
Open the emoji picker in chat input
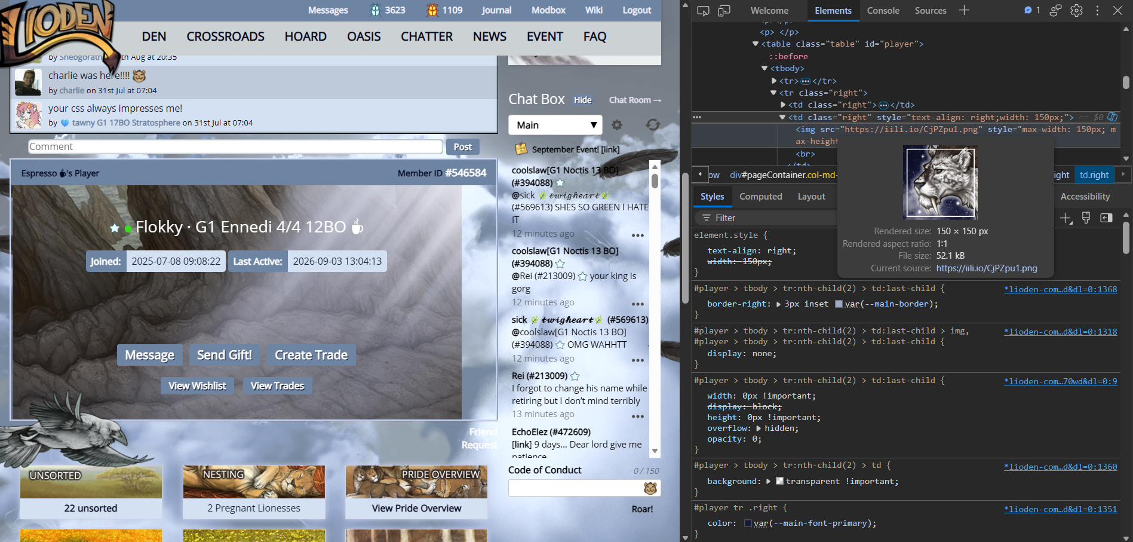[650, 488]
